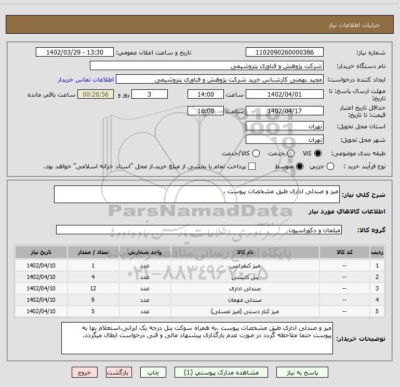Image resolution: width=400 pixels, height=387 pixels.
Task: Click the پاسخ به نیاز button
Action: point(302,372)
